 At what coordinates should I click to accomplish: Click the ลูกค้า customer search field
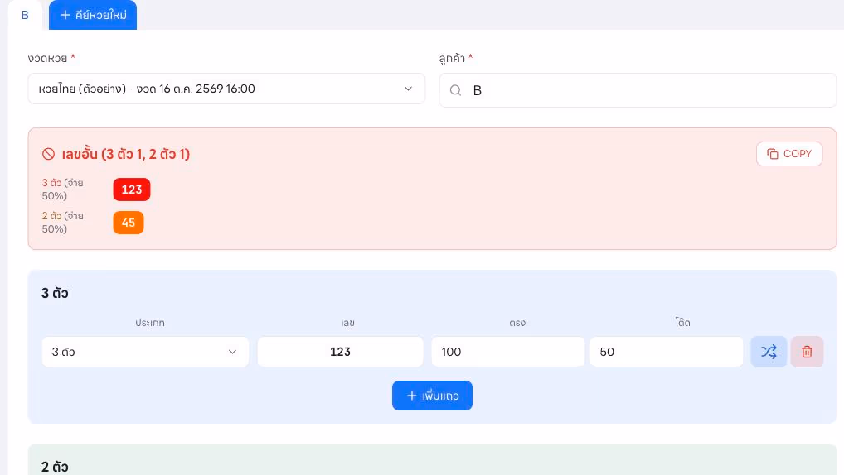coord(638,90)
